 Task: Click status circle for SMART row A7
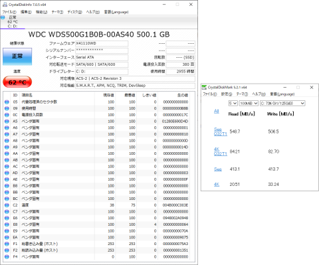7,134
